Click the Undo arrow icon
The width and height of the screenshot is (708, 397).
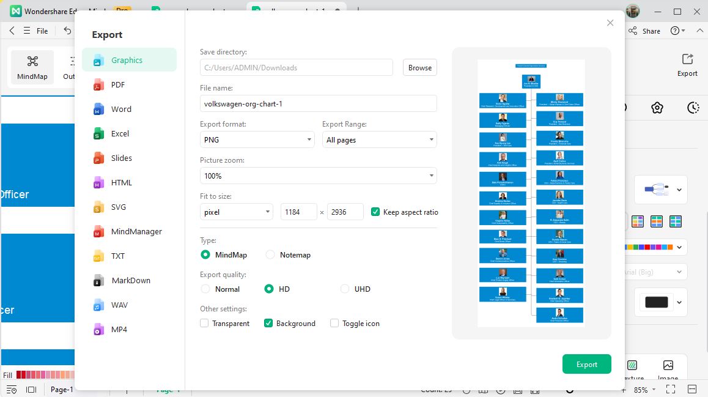67,31
